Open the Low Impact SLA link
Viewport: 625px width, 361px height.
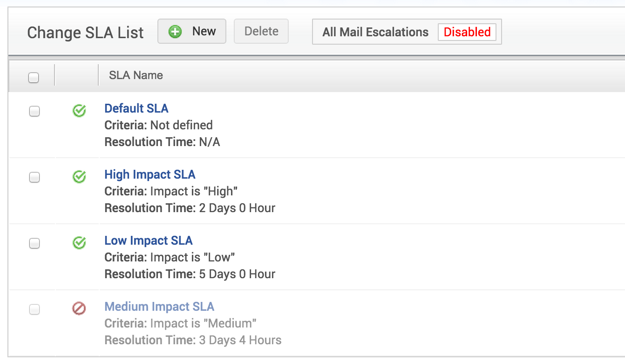149,241
